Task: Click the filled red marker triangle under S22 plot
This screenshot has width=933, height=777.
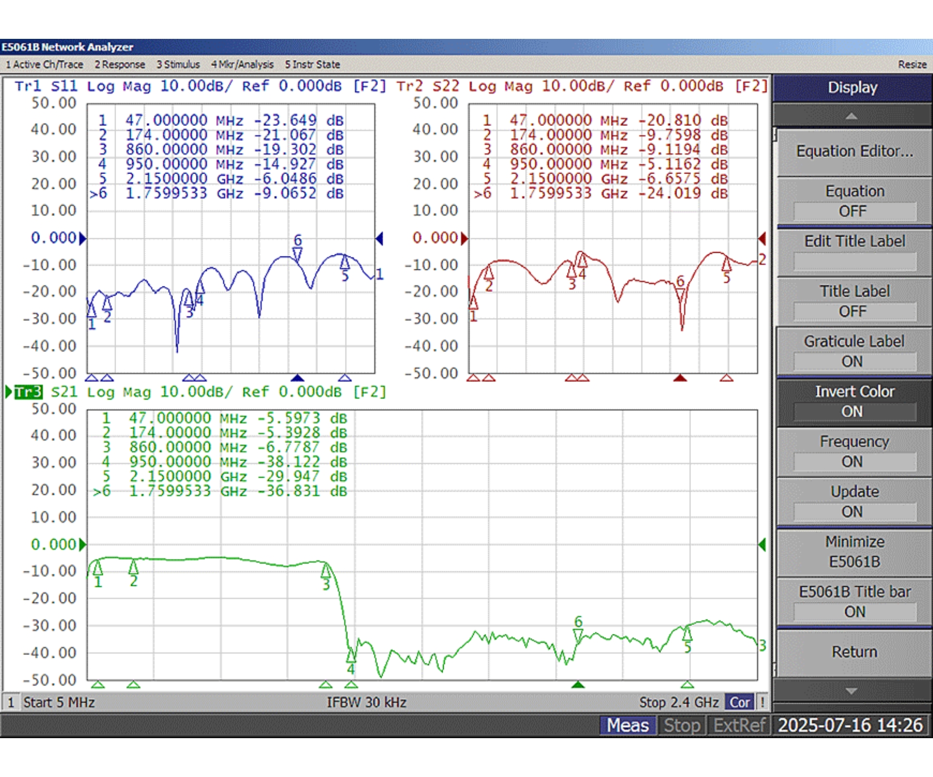Action: tap(680, 378)
